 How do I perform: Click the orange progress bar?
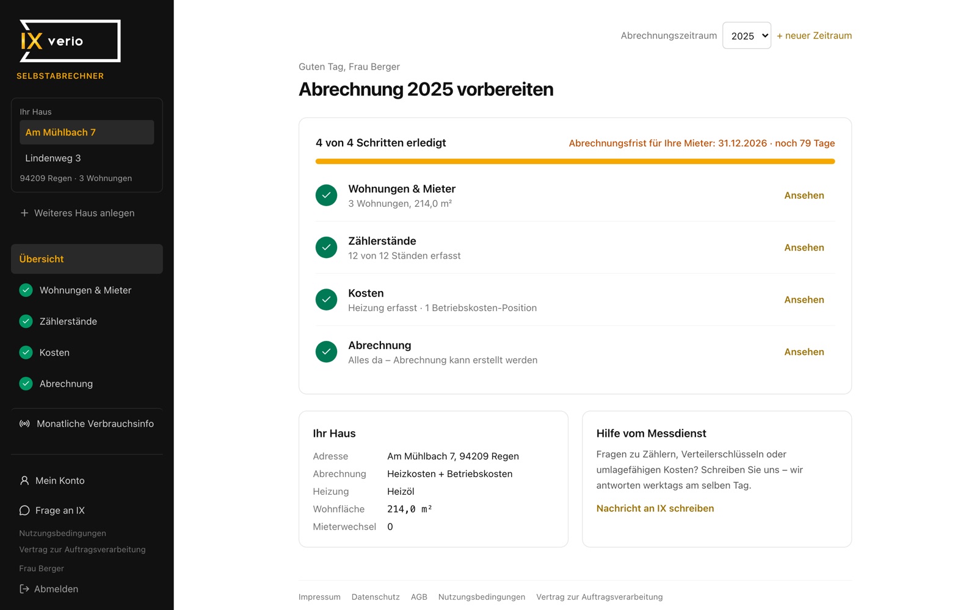[x=575, y=162]
